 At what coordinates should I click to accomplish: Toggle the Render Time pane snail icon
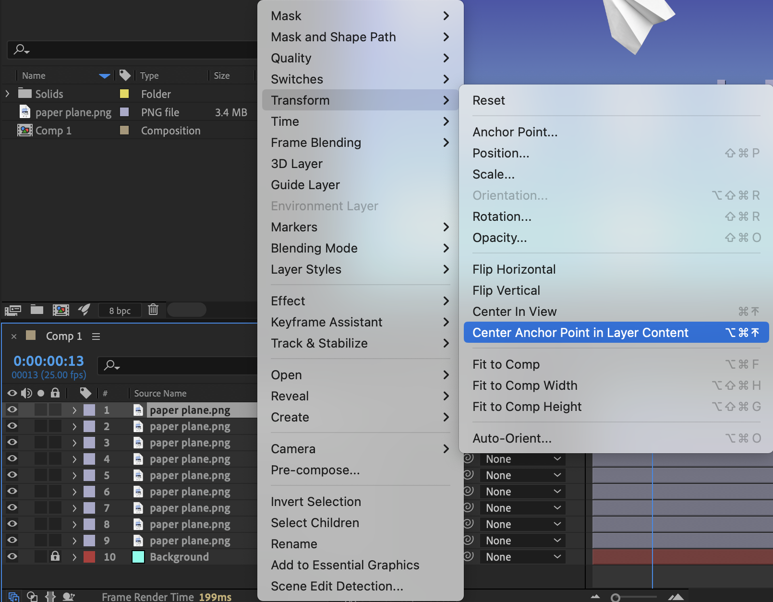(x=69, y=597)
